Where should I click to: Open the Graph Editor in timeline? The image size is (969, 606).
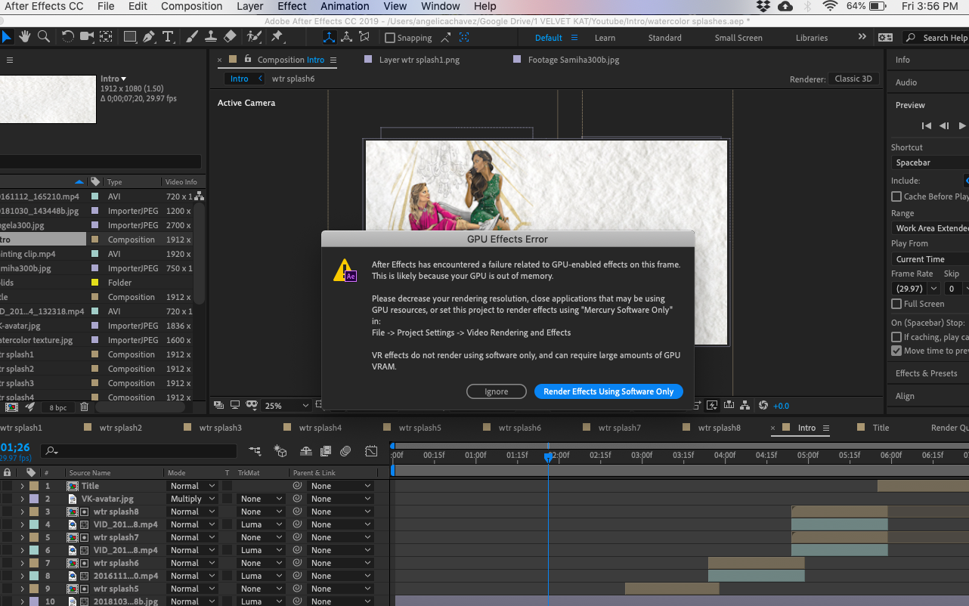pos(371,451)
